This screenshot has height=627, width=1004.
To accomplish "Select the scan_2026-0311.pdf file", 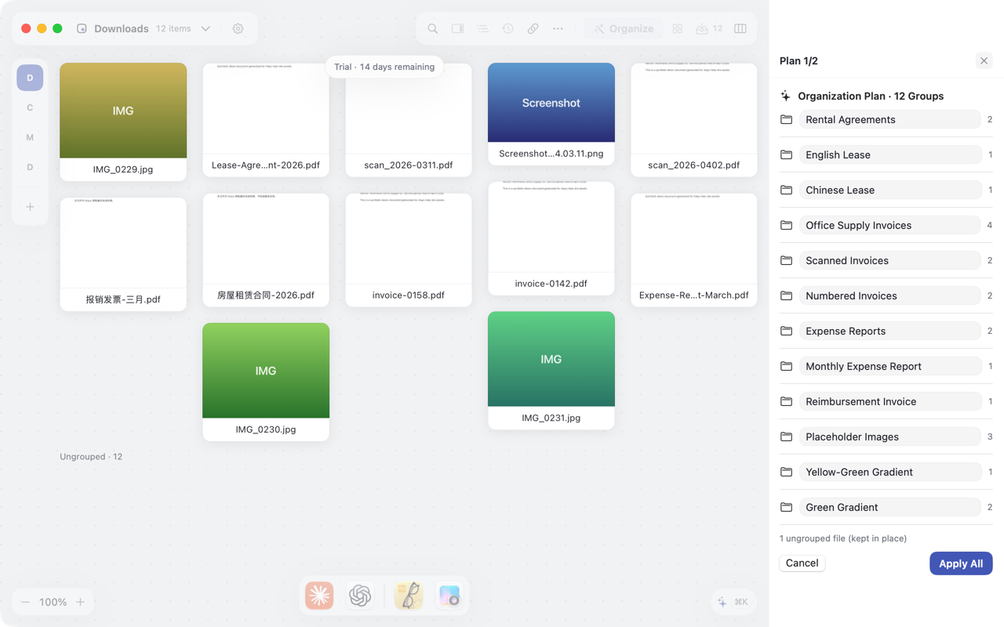I will (409, 120).
